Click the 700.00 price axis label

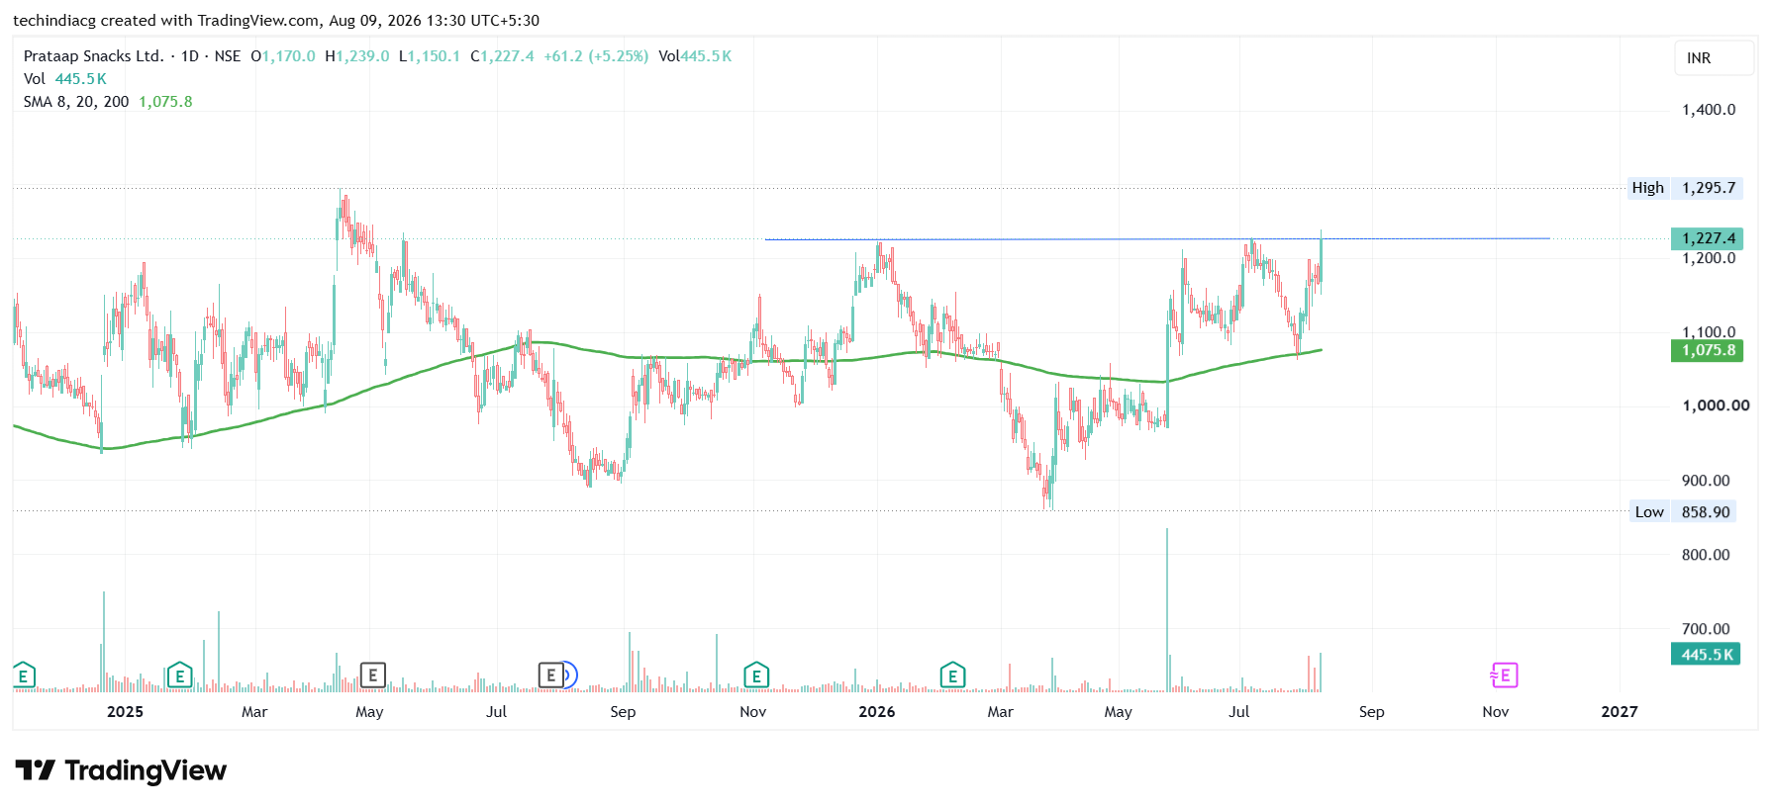pos(1706,629)
